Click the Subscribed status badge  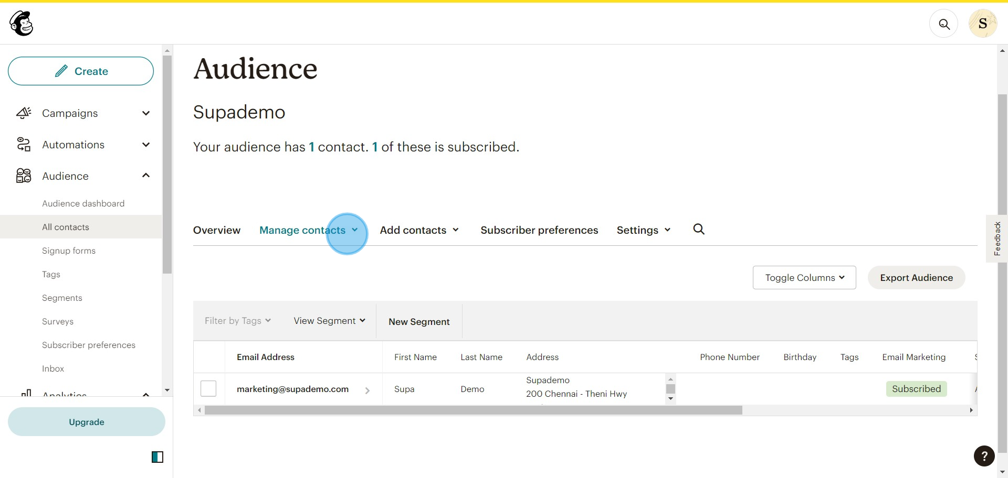[916, 389]
